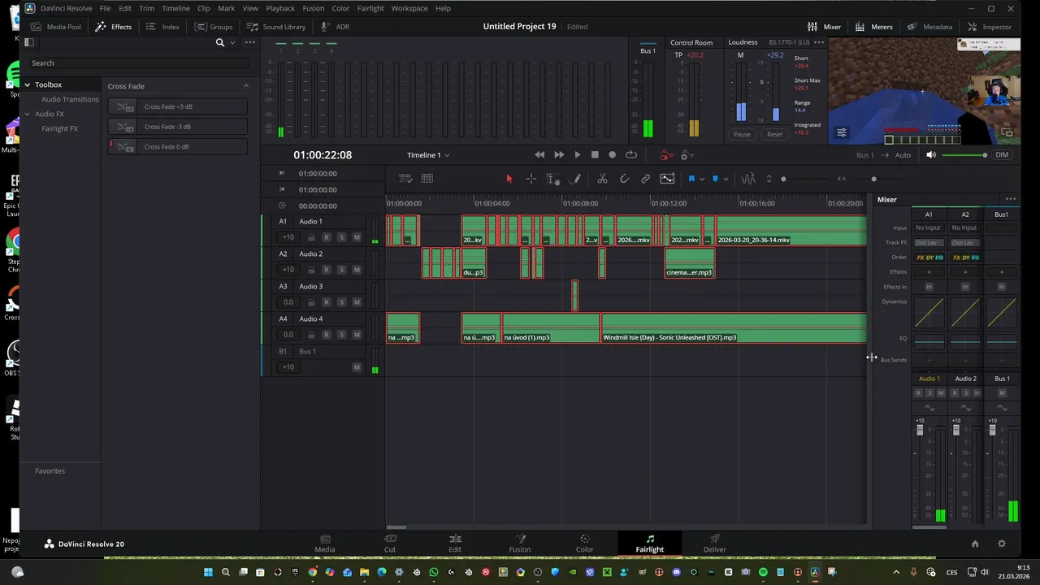The image size is (1040, 585).
Task: Solo Audio 1 in the Mixer strip
Action: (x=929, y=393)
